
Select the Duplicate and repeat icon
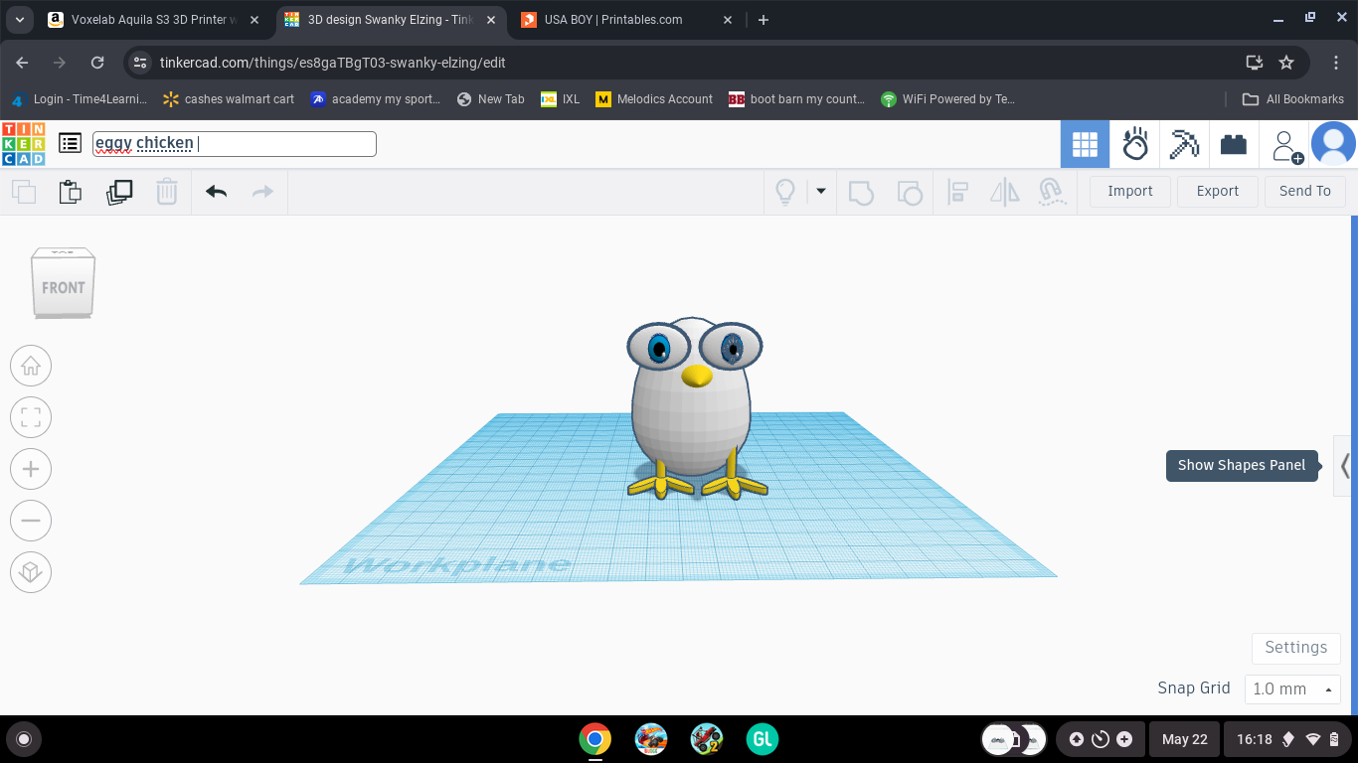click(x=119, y=192)
